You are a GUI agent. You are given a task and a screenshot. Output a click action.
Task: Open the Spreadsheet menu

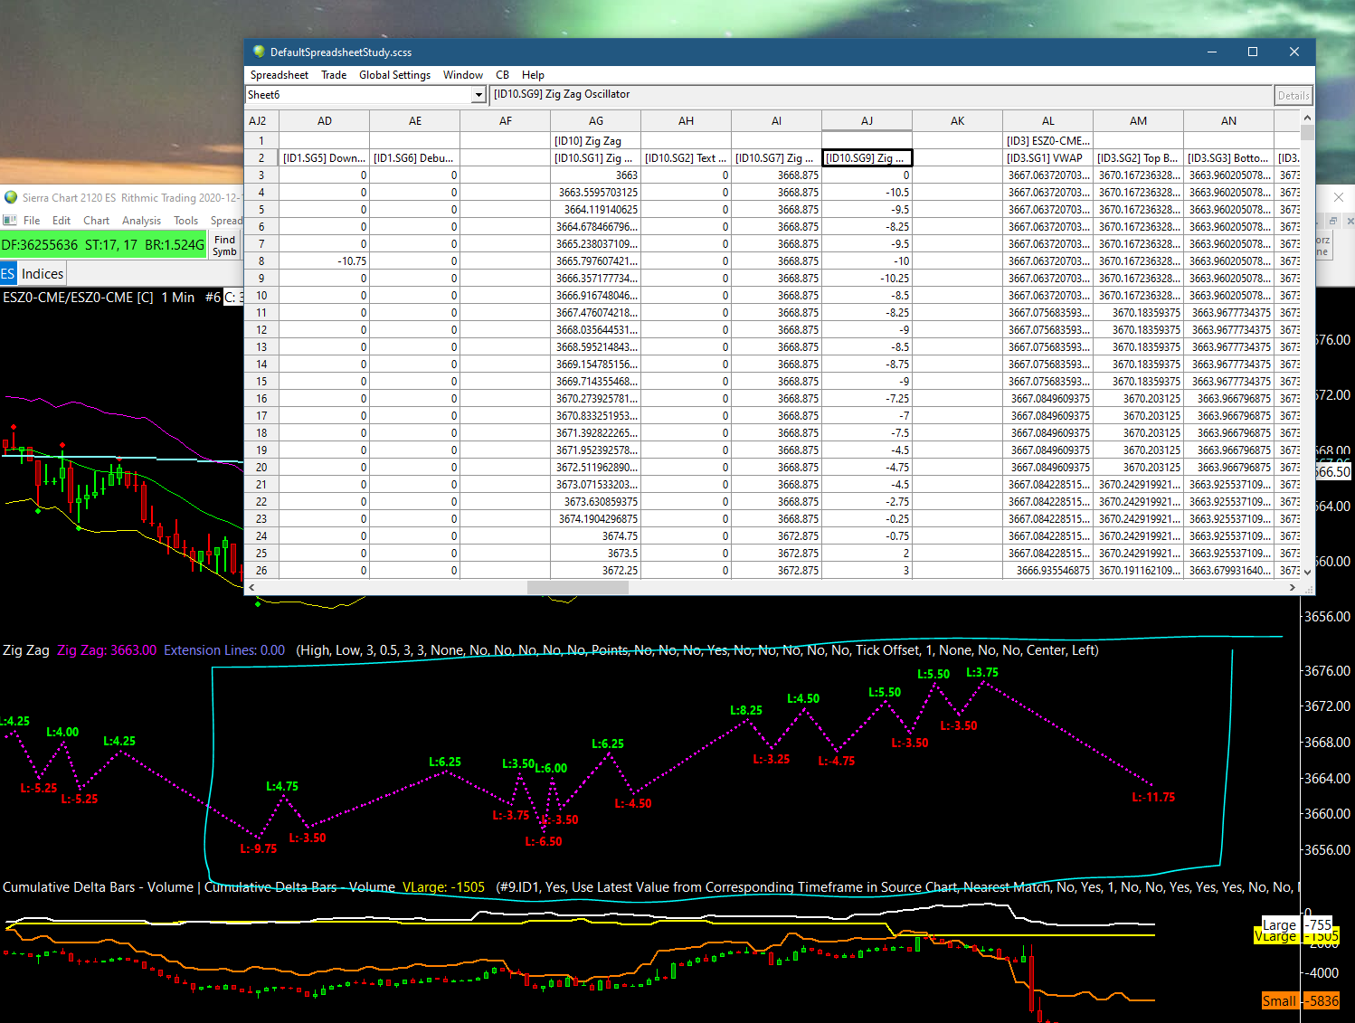click(x=279, y=75)
